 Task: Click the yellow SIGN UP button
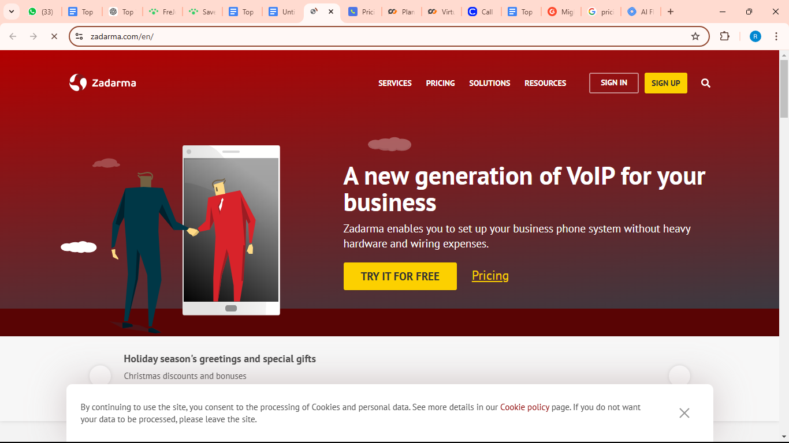click(665, 82)
